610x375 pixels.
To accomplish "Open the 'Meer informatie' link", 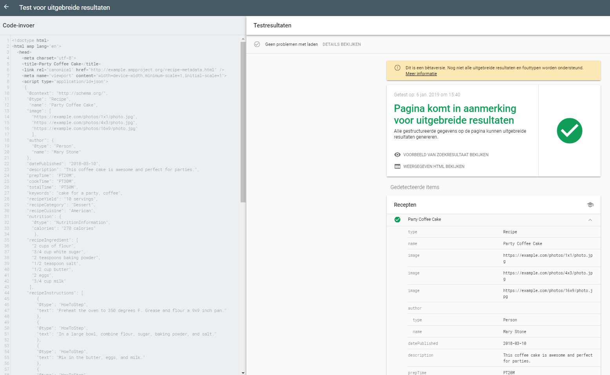I will [421, 74].
